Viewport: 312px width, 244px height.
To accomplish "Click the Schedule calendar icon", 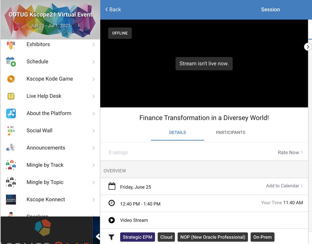I will point(11,62).
